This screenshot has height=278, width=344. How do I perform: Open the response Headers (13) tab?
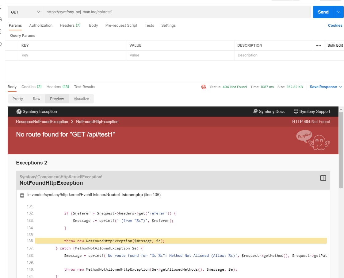[58, 87]
